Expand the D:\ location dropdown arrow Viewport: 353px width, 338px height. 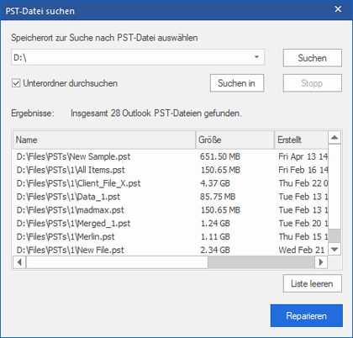256,57
